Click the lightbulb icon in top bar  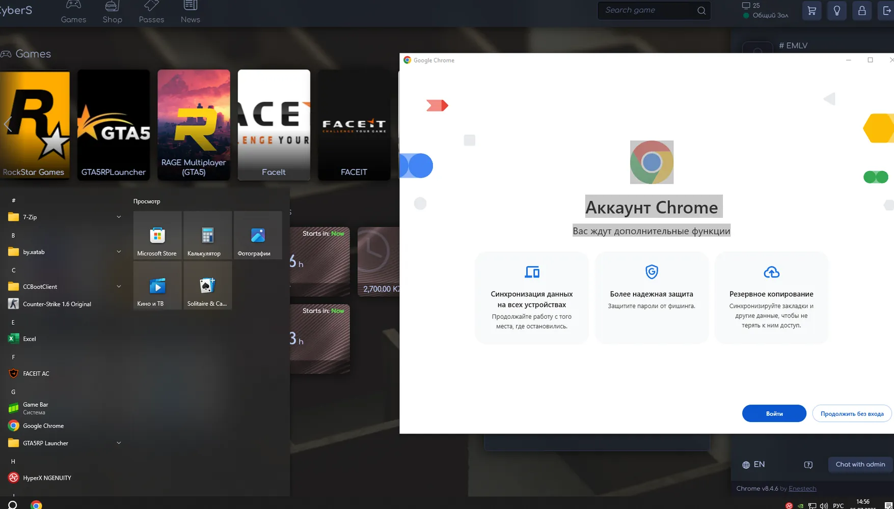pos(837,10)
